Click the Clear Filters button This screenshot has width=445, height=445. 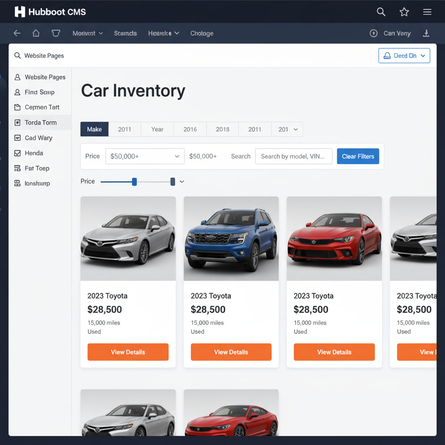coord(358,156)
